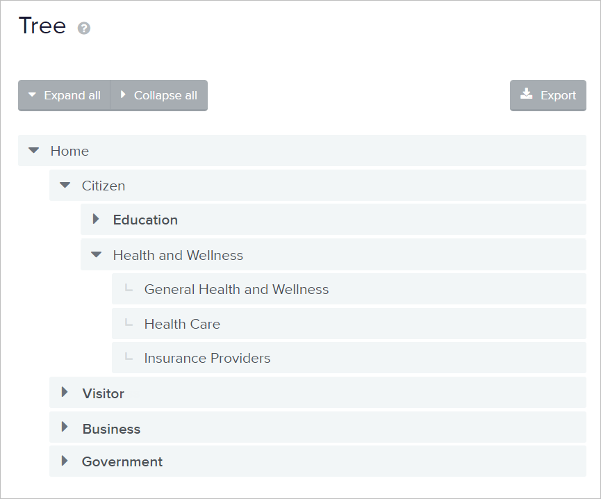
Task: Select the Government tree label
Action: tap(122, 462)
